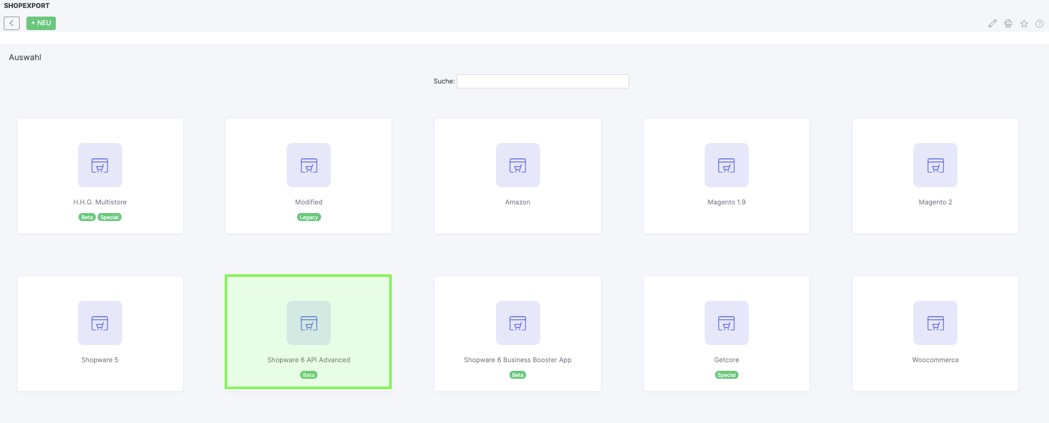Screen dimensions: 1049x423
Task: Open the help question mark icon
Action: [x=1039, y=24]
